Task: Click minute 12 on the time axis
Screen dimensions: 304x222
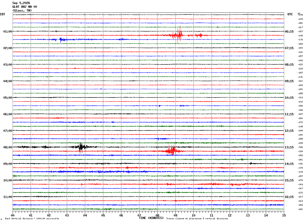Action: coord(230,215)
